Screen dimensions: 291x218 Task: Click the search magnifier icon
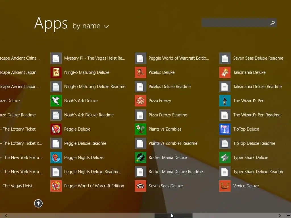pyautogui.click(x=273, y=23)
